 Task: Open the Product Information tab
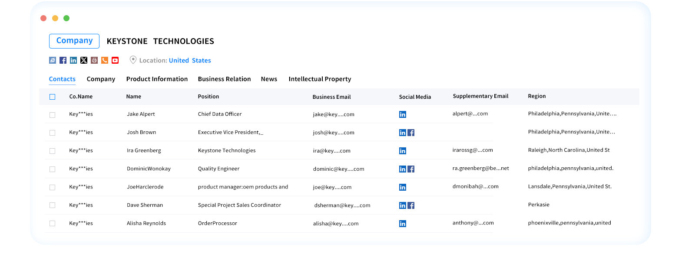click(x=157, y=79)
